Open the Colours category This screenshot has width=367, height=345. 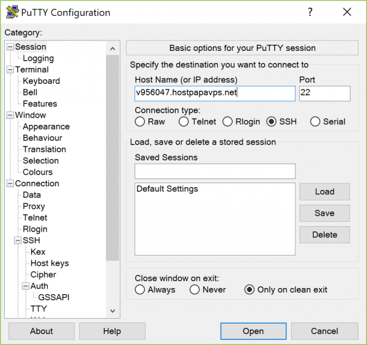38,172
